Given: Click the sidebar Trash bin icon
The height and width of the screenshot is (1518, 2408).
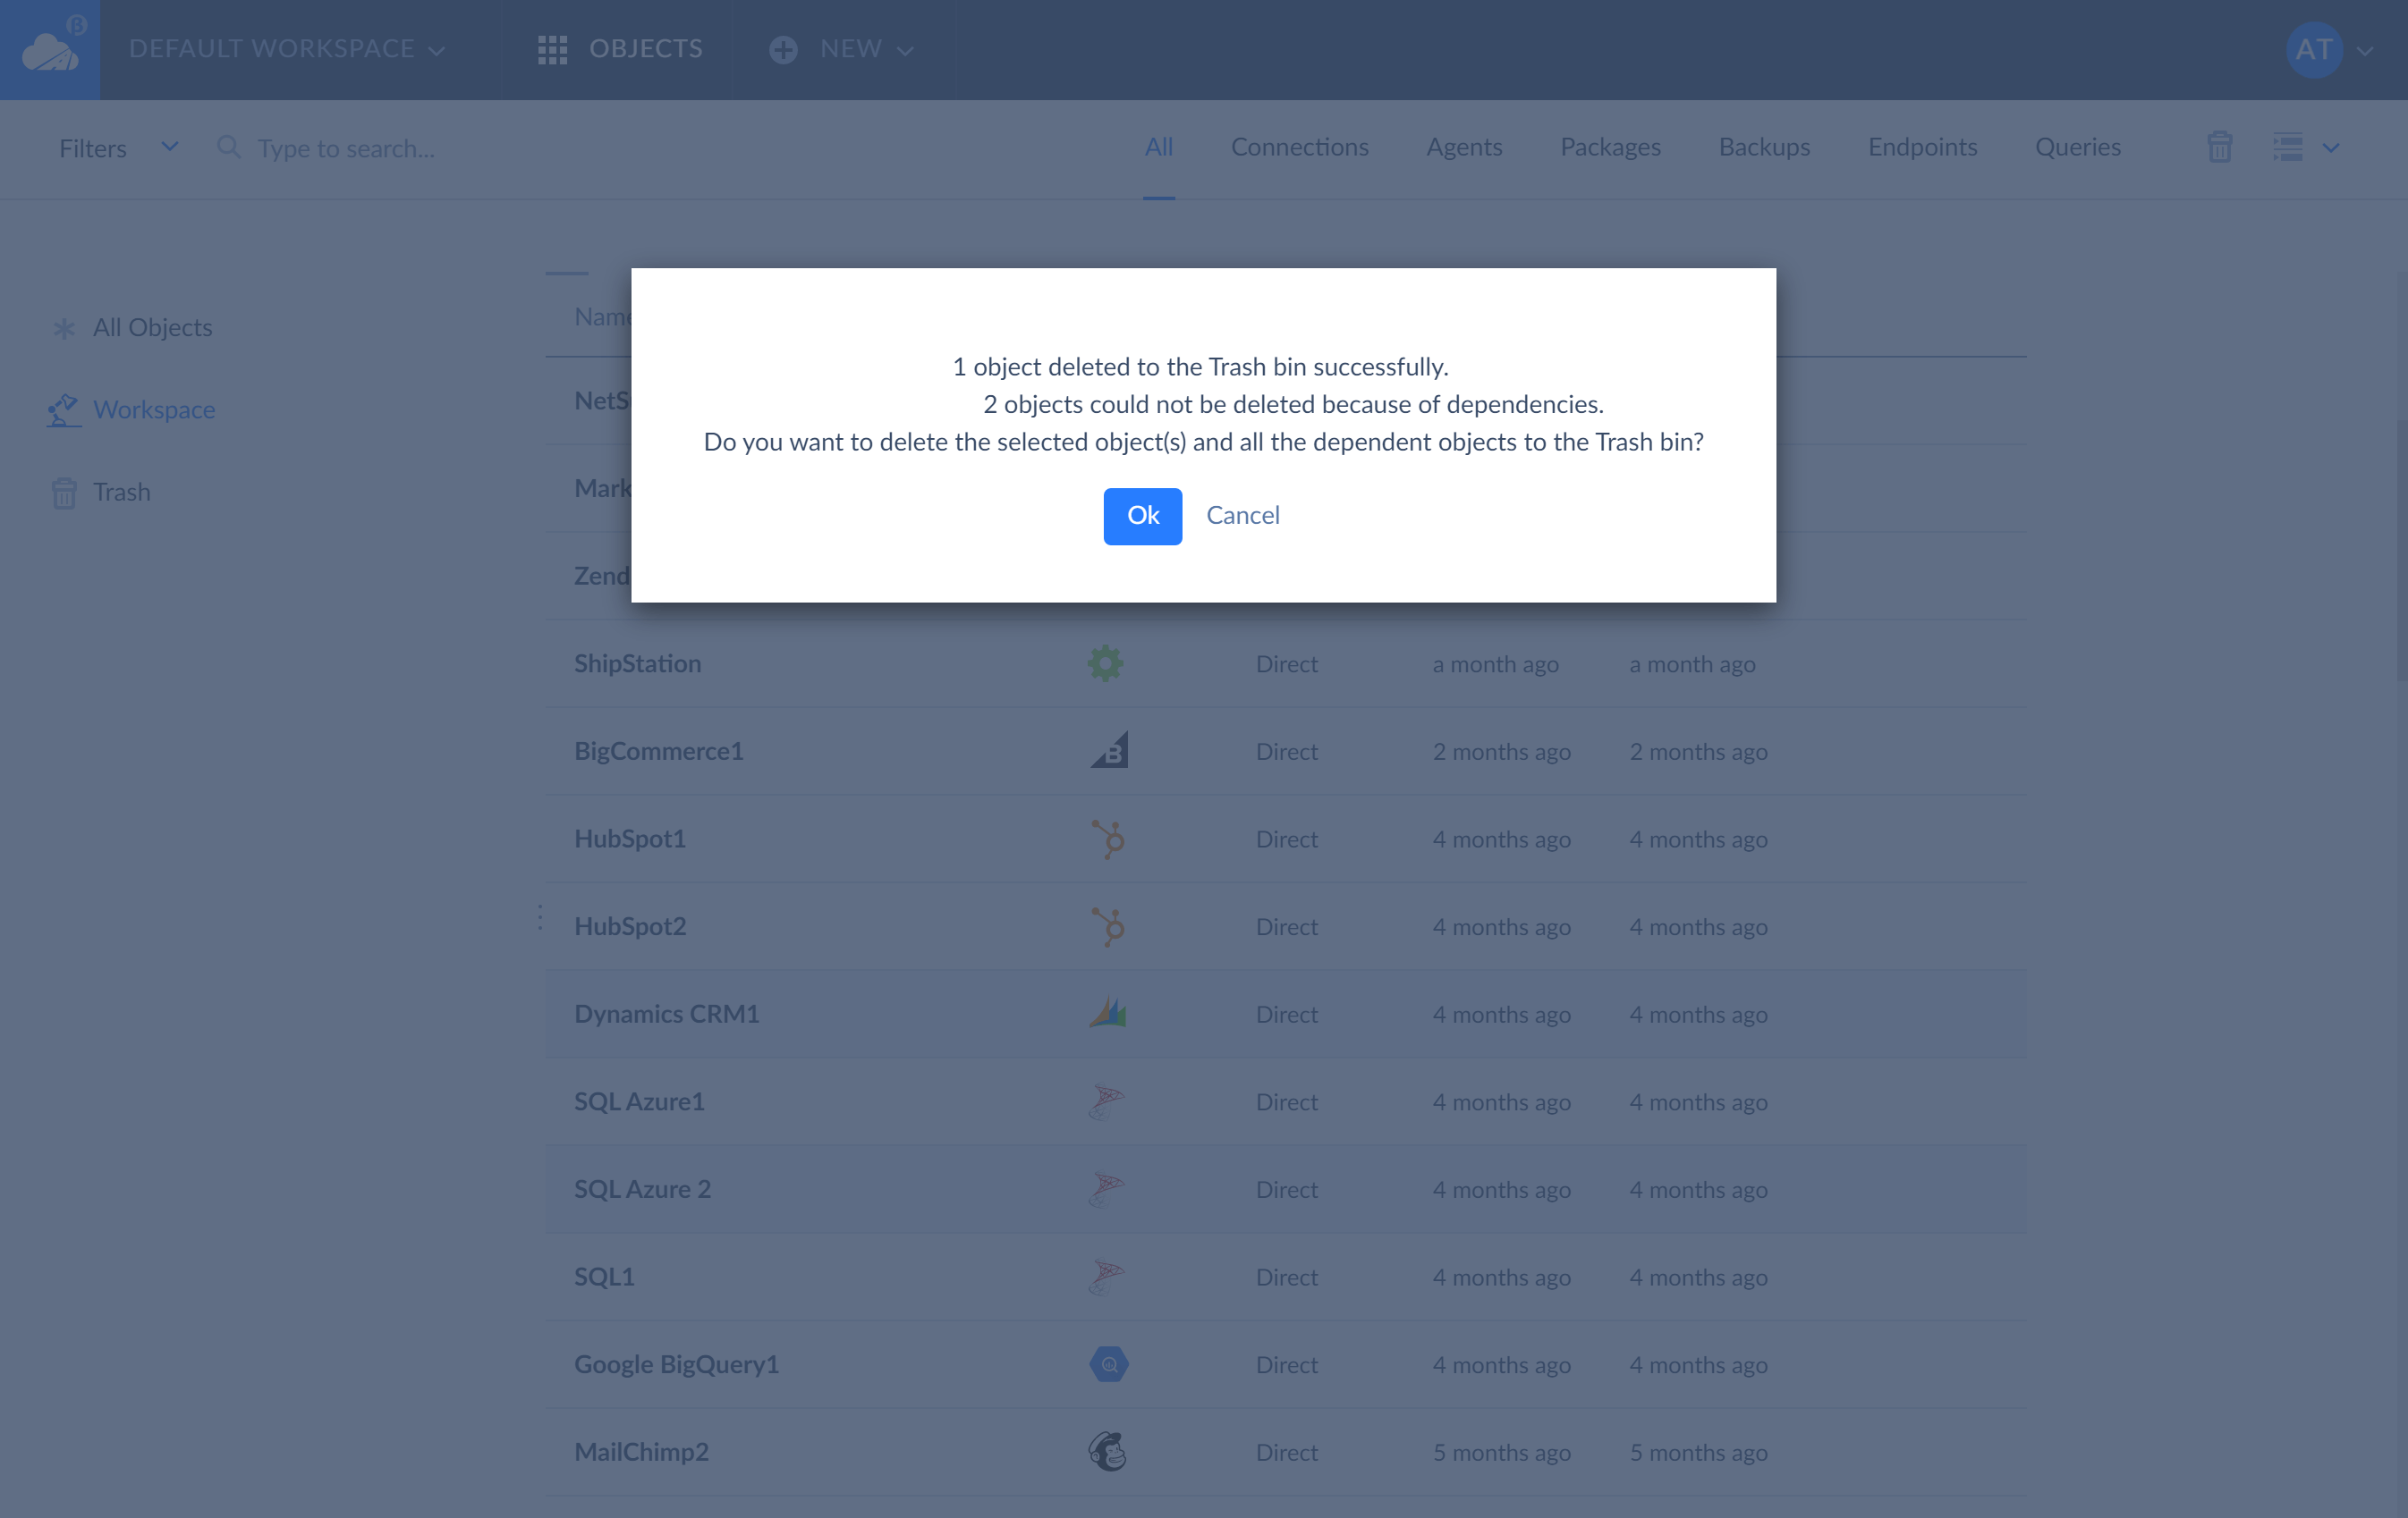Looking at the screenshot, I should point(64,493).
